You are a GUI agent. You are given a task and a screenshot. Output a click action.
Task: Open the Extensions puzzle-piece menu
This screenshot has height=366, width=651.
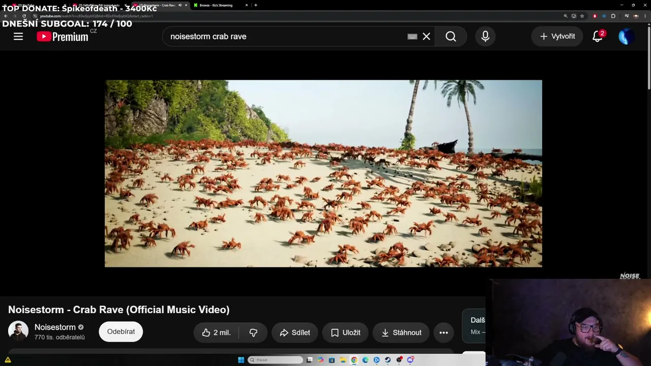(x=613, y=16)
